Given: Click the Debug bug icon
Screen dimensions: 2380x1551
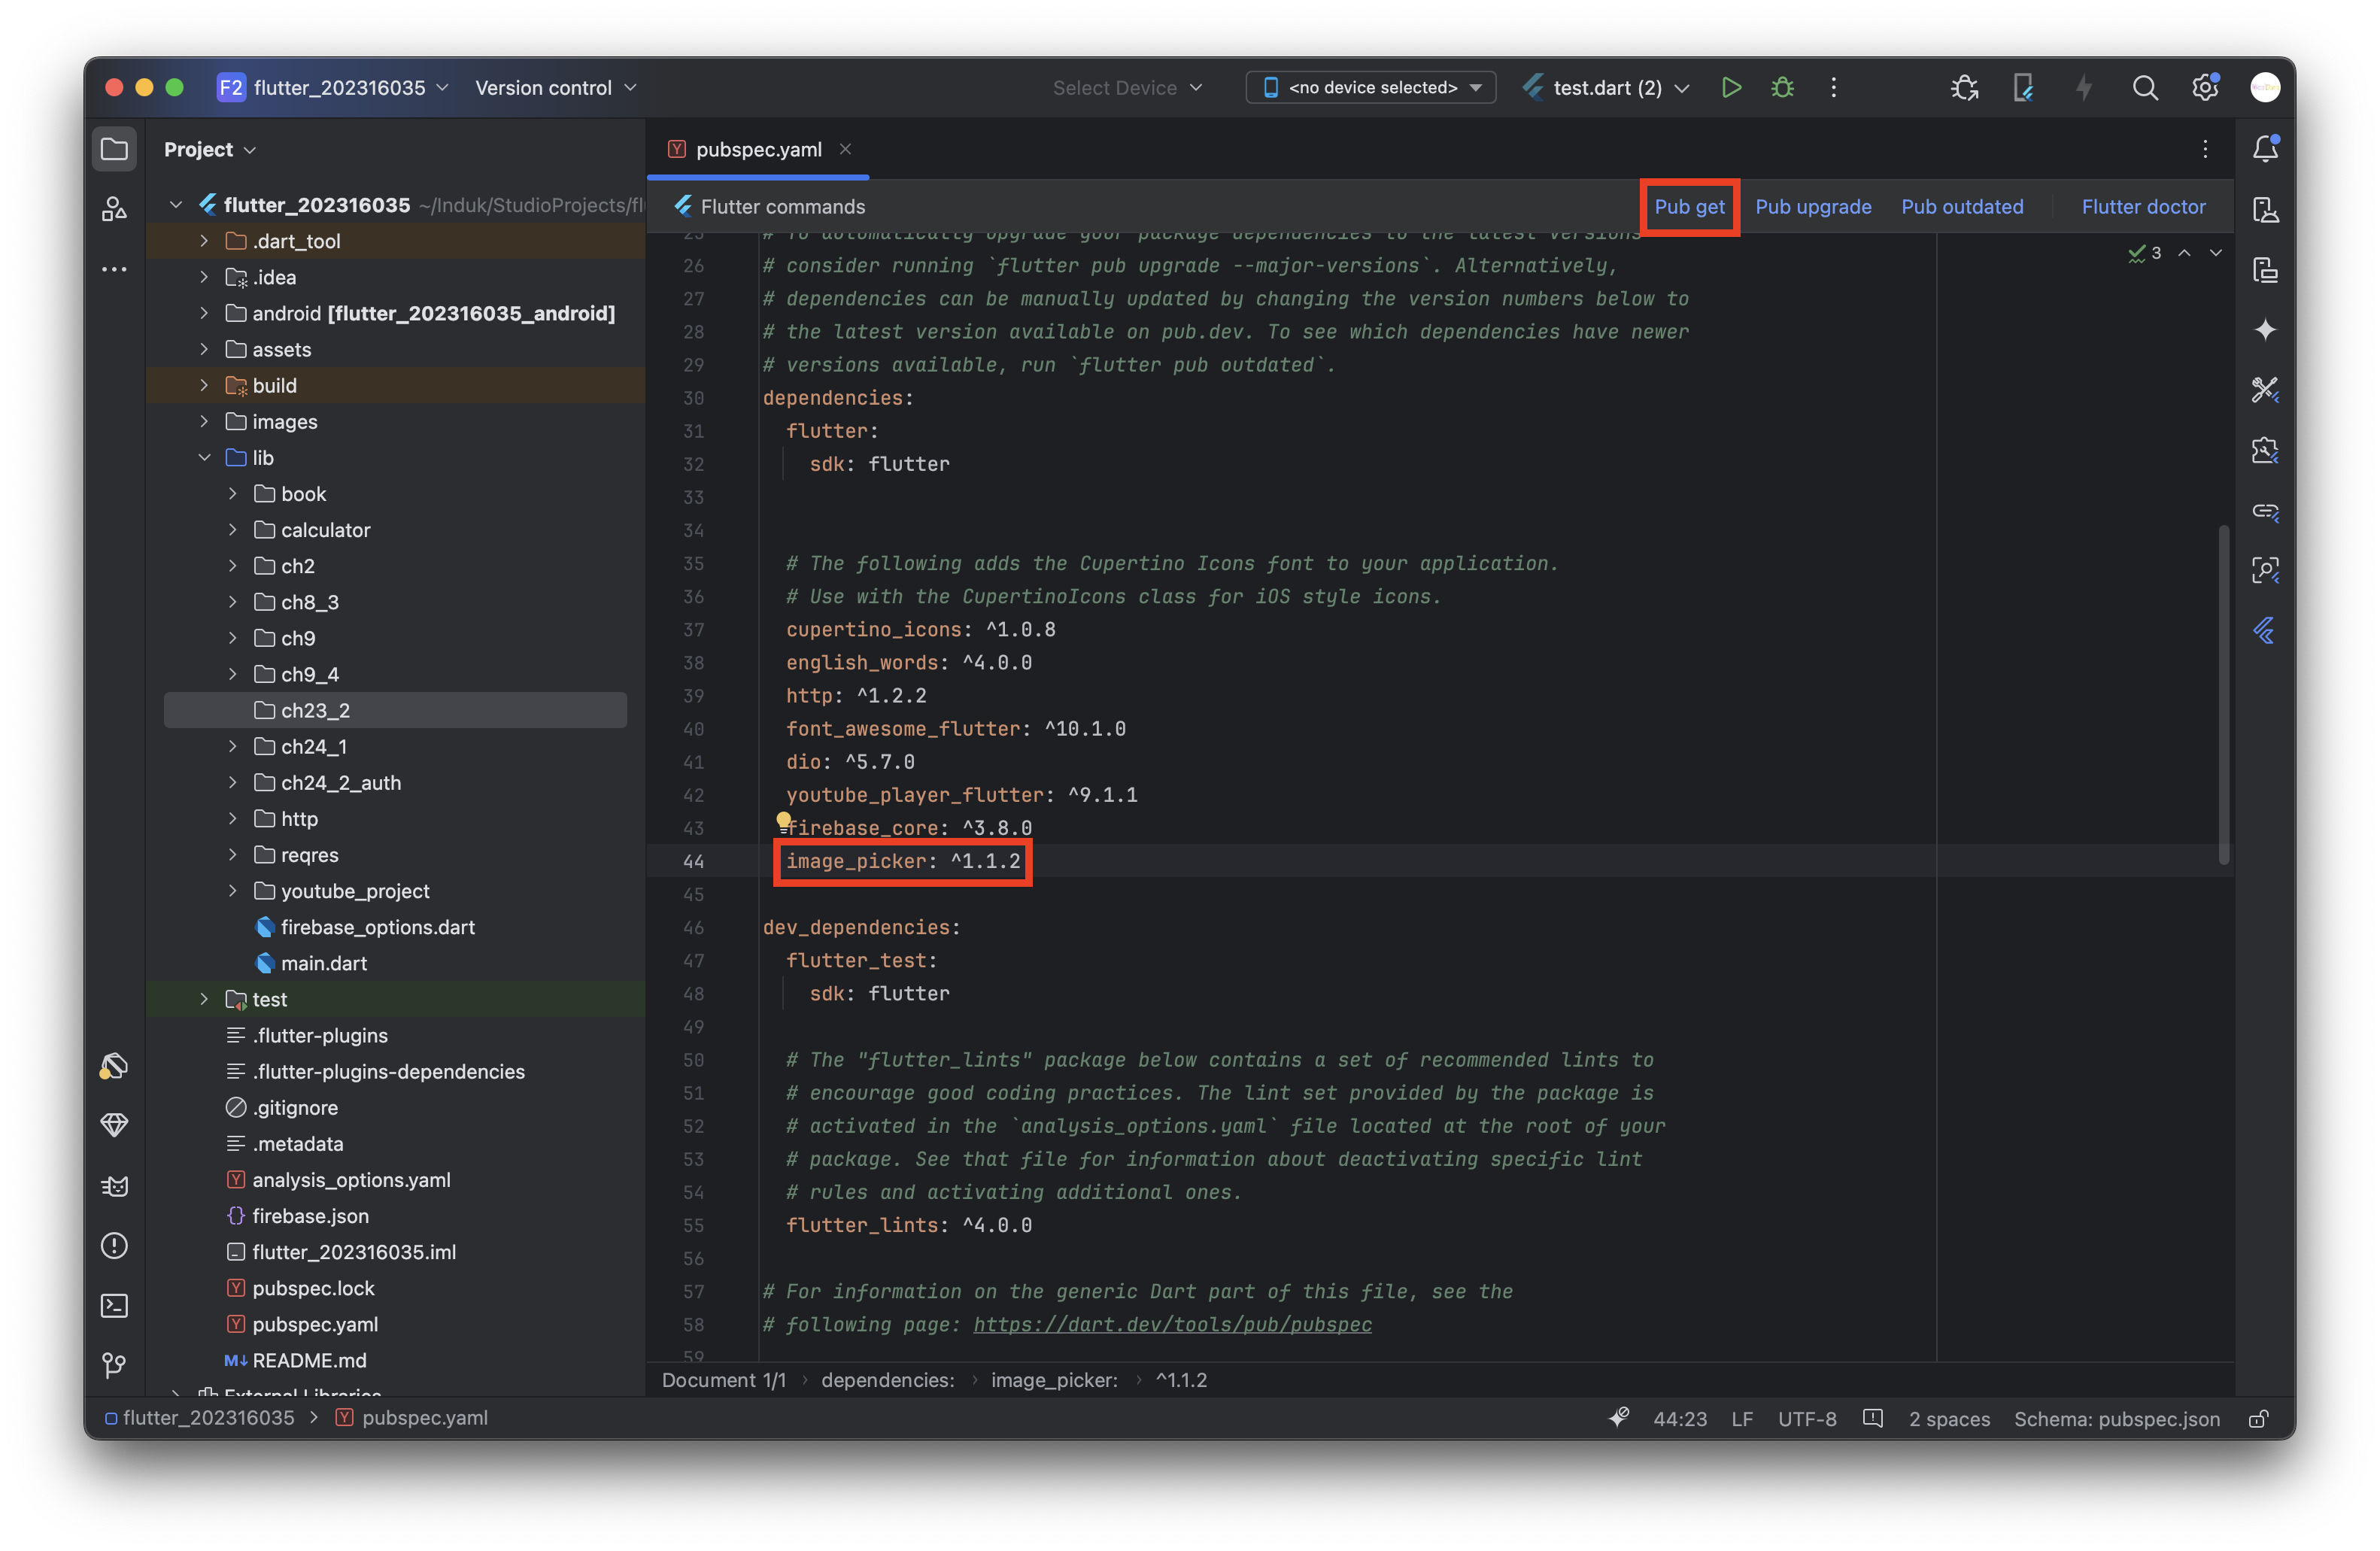Looking at the screenshot, I should pos(1782,88).
